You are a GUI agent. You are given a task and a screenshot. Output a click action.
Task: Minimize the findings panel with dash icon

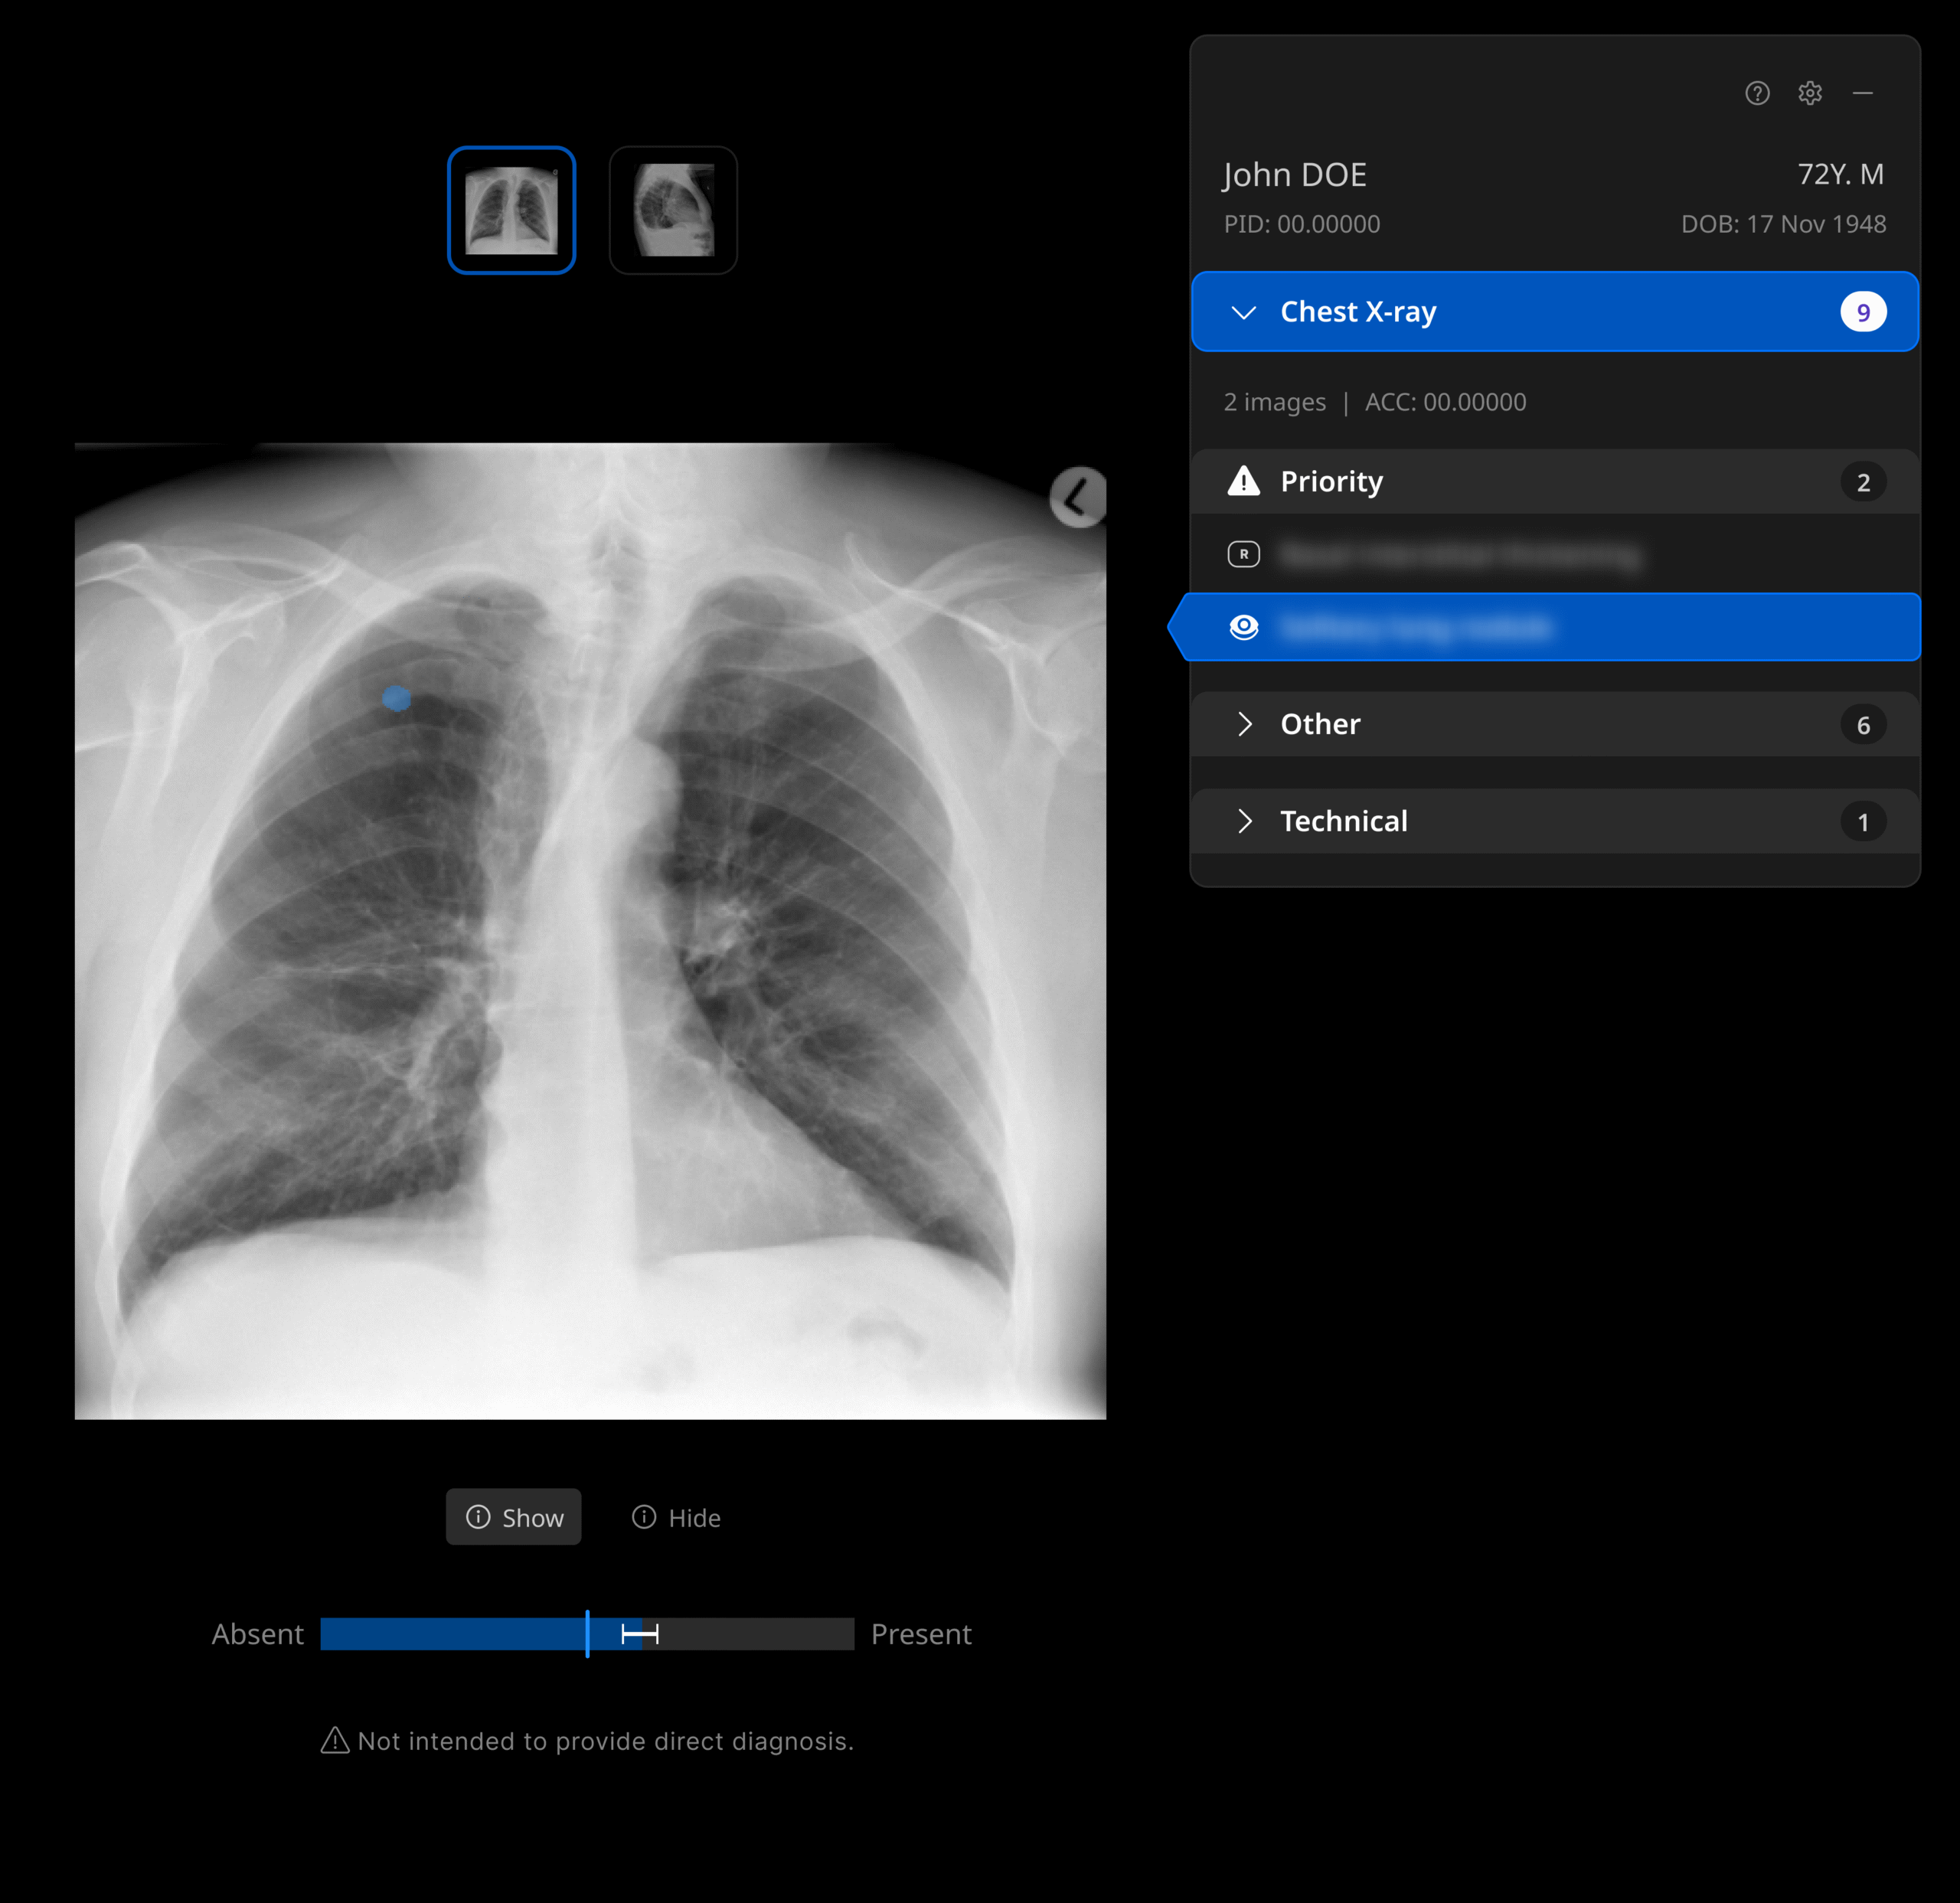coord(1862,93)
